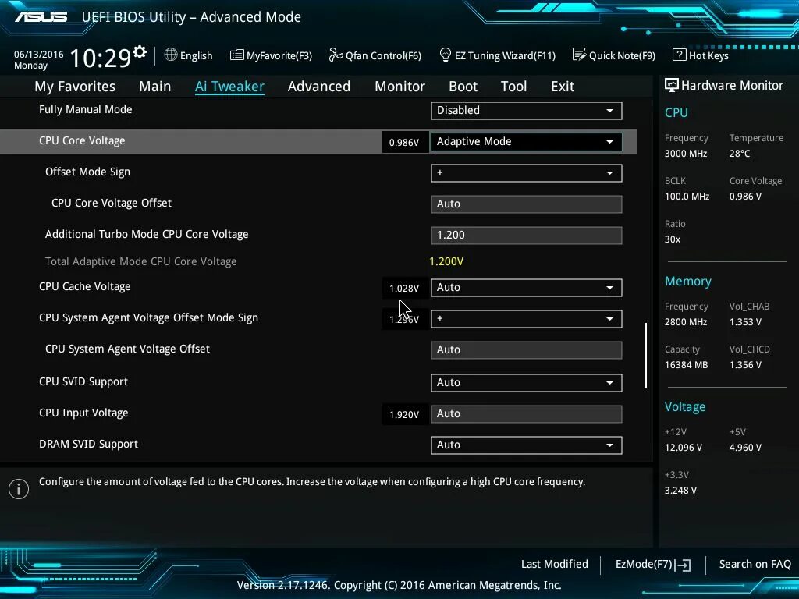Click the 3000 MHz CPU frequency value
The image size is (799, 599).
tap(686, 154)
